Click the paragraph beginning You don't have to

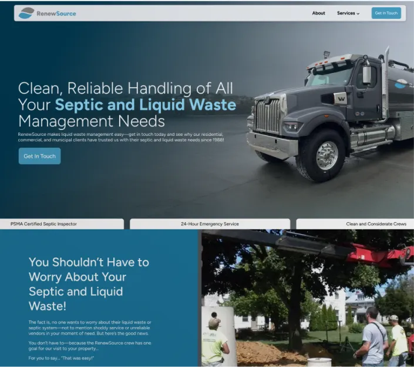pyautogui.click(x=90, y=346)
